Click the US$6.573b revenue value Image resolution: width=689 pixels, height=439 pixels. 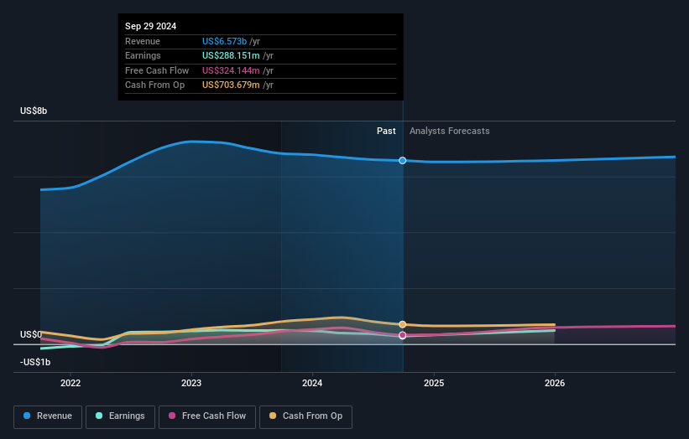(224, 41)
